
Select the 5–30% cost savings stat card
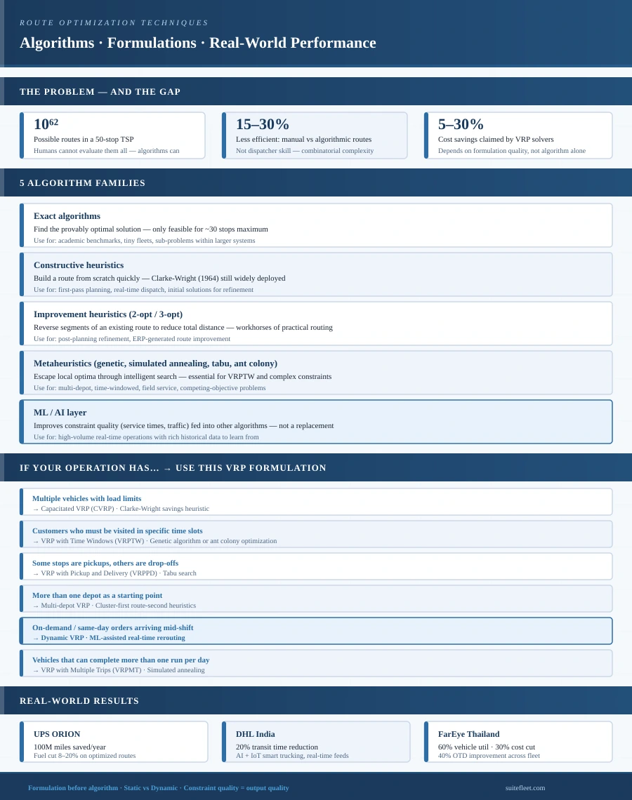(518, 135)
